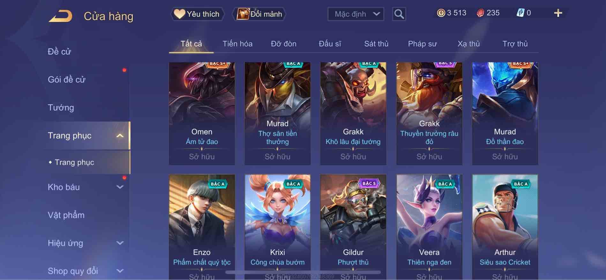
Task: Open the Gói đề cử section
Action: click(x=67, y=79)
